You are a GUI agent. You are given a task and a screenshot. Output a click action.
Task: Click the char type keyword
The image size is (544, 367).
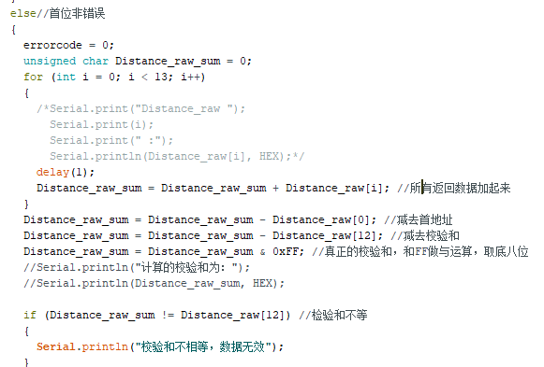(x=96, y=62)
